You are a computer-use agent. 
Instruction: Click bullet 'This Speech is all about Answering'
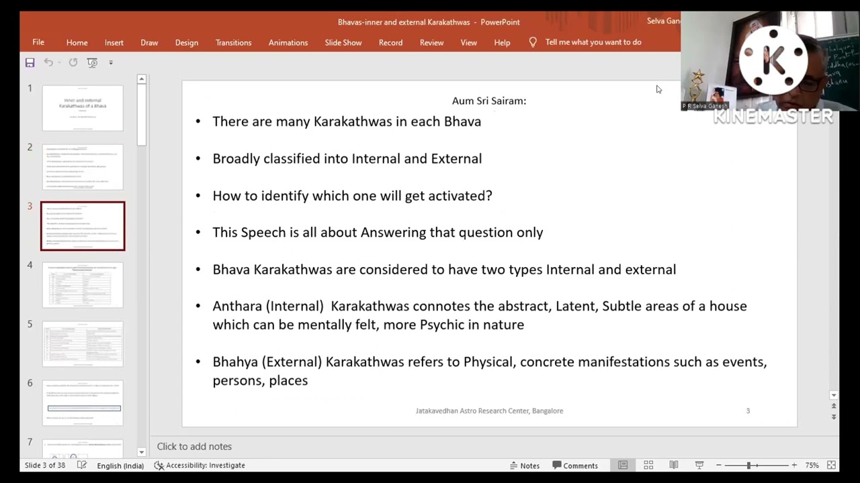click(378, 233)
